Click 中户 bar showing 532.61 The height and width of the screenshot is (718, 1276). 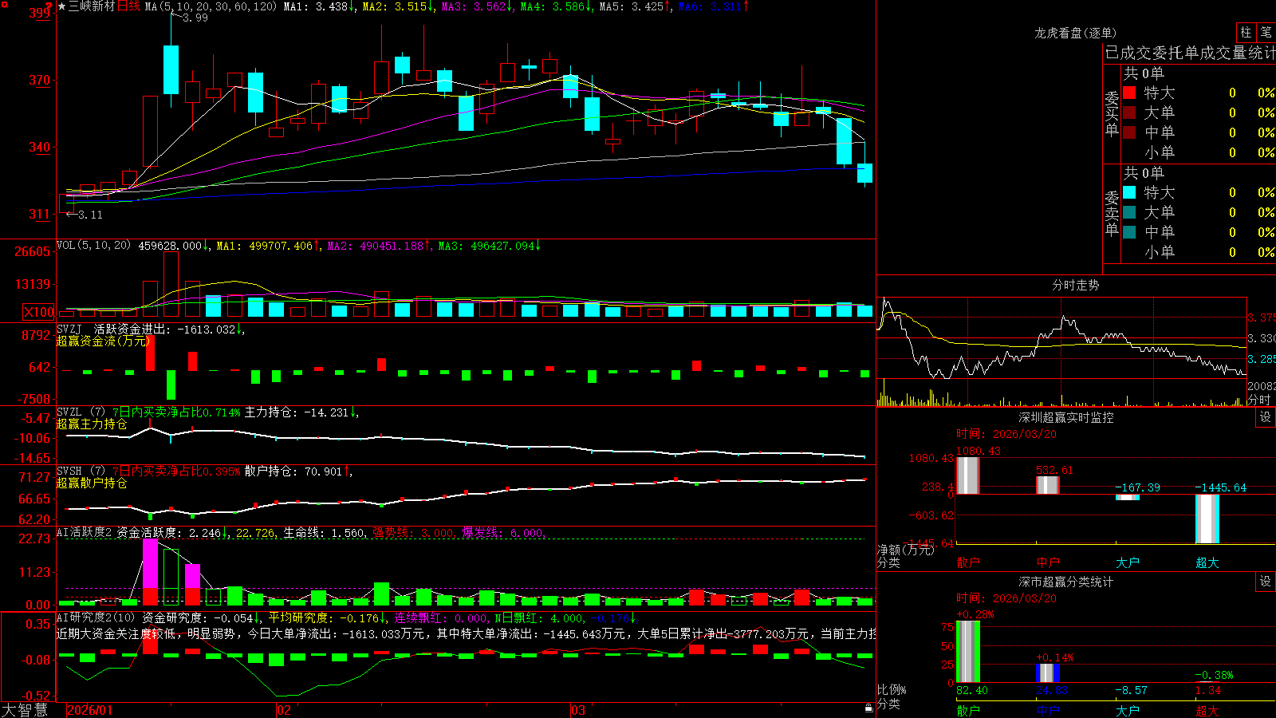coord(1048,485)
